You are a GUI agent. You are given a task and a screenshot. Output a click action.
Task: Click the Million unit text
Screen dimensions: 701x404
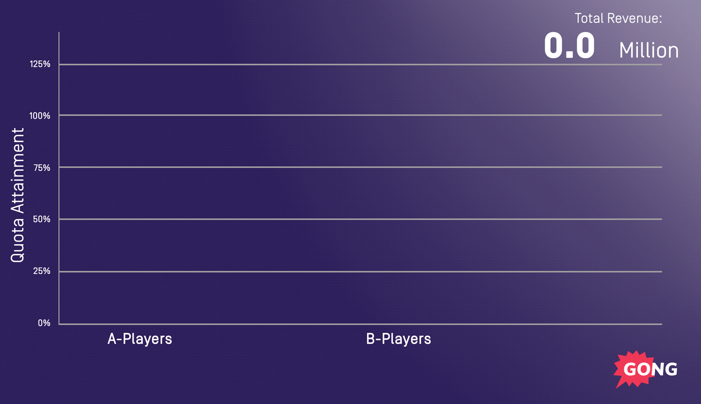point(649,51)
